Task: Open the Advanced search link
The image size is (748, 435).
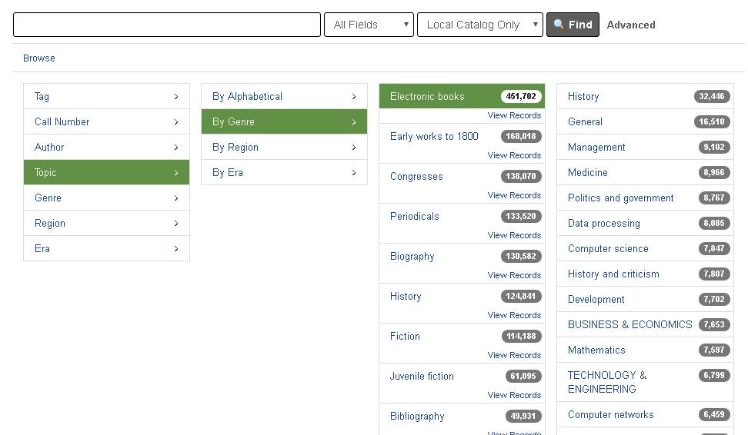Action: point(630,25)
